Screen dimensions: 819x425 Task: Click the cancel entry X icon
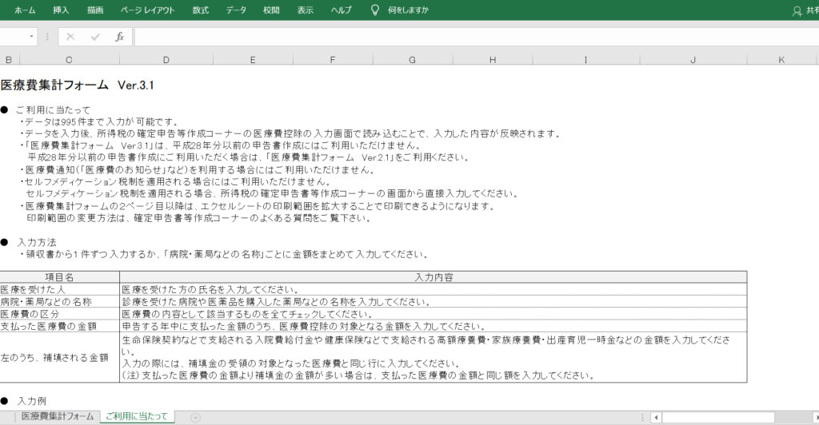(x=70, y=37)
